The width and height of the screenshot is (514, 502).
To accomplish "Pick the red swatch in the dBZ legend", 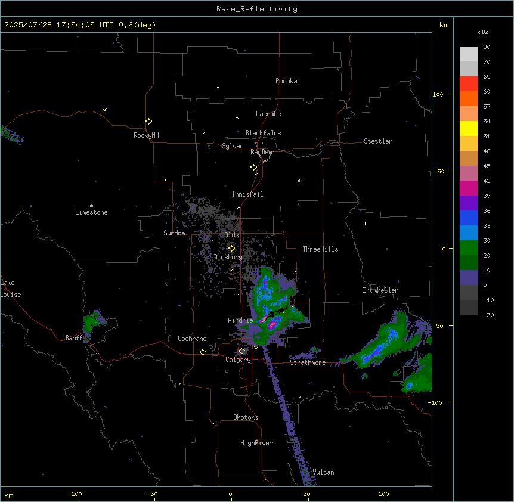I will tap(469, 84).
